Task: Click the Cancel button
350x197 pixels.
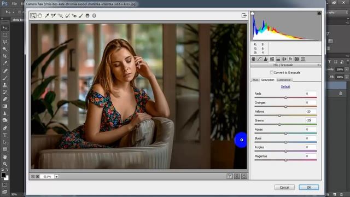Action: pos(284,187)
